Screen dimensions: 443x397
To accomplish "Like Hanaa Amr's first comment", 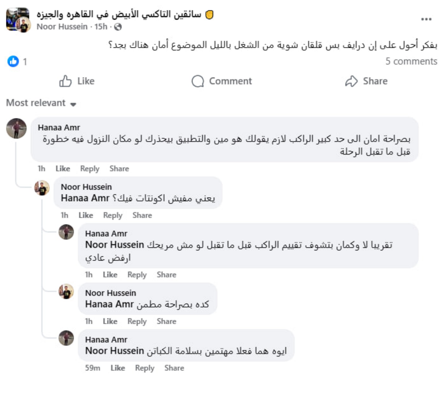I will coord(63,169).
